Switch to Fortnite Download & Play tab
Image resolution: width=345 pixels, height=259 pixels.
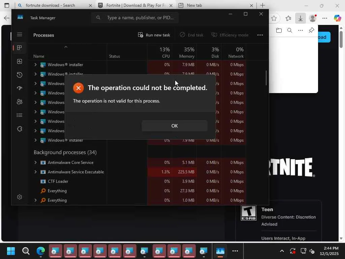click(x=135, y=5)
